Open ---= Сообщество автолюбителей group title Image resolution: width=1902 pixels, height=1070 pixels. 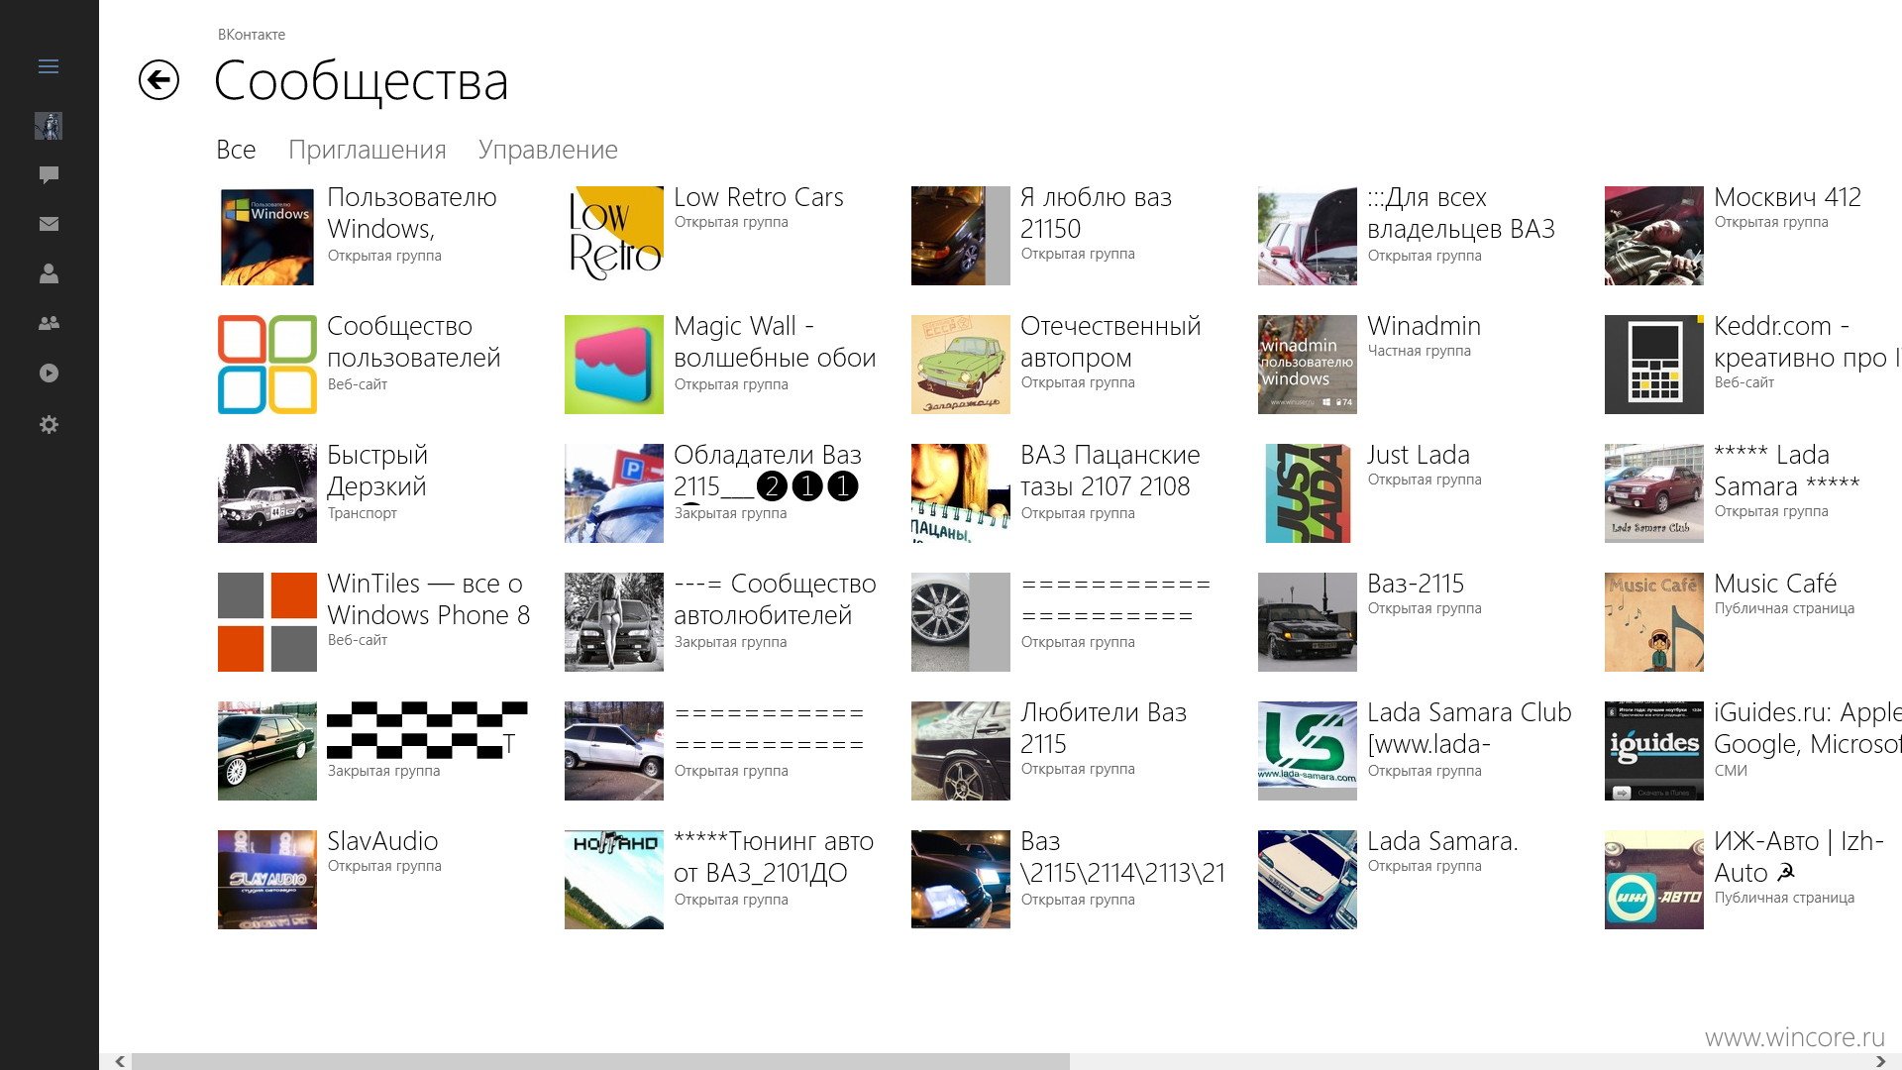(775, 599)
